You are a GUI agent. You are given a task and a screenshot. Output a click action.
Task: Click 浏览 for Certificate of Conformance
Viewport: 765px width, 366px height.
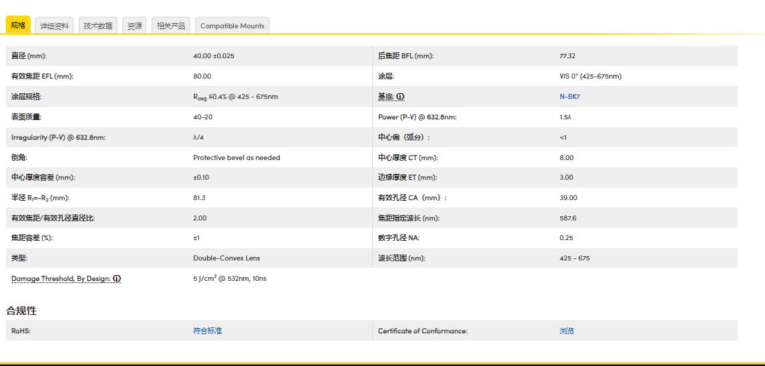pyautogui.click(x=567, y=331)
